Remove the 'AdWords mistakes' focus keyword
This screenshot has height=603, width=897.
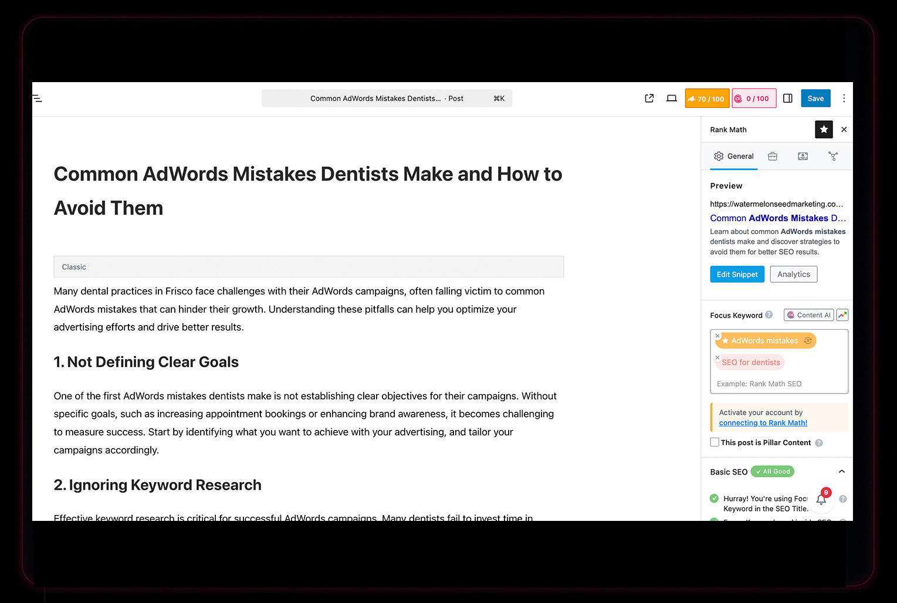click(x=717, y=336)
